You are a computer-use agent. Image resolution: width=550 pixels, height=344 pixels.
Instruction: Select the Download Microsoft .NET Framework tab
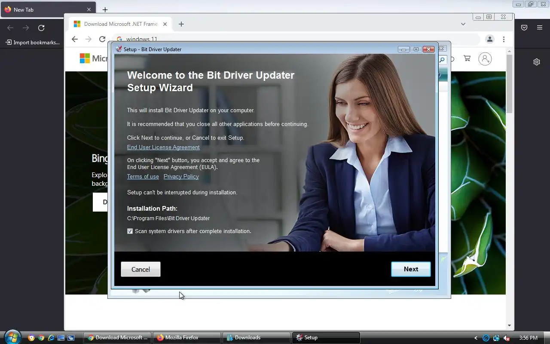[120, 24]
